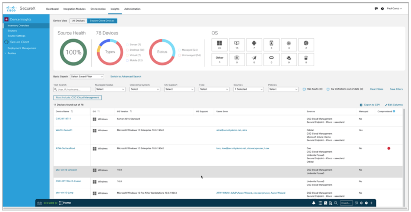Click the last OS tile in bottom row
Image resolution: width=411 pixels, height=212 pixels.
306,60
